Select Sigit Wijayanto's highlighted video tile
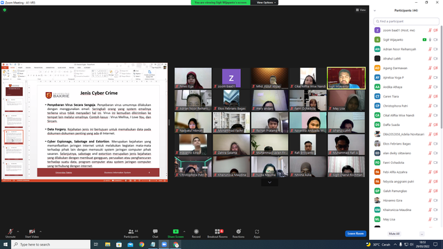The height and width of the screenshot is (249, 443). tap(346, 78)
